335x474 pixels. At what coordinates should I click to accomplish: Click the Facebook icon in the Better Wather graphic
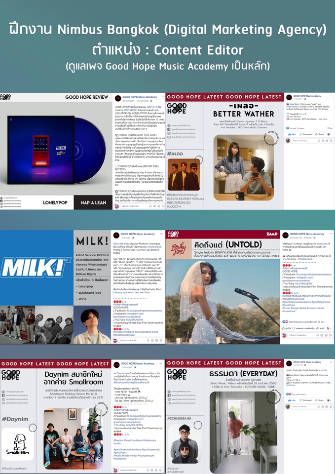168,129
